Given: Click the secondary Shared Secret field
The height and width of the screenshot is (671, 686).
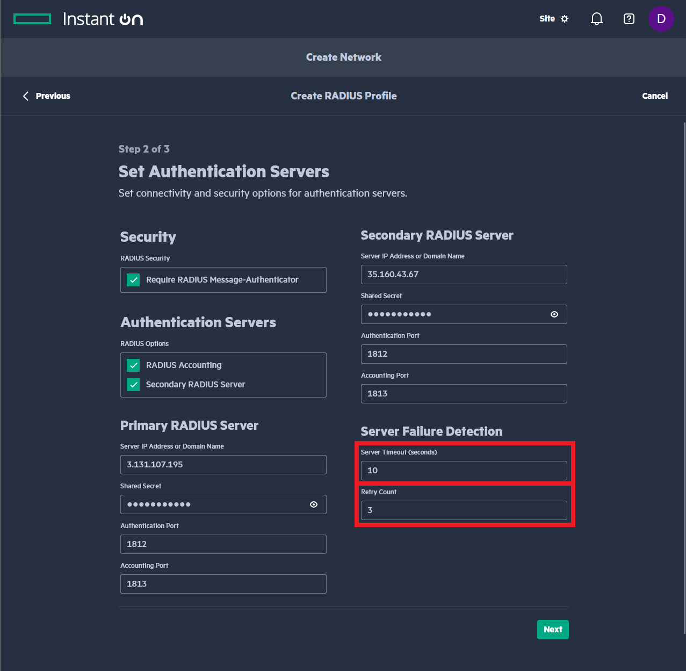Looking at the screenshot, I should pyautogui.click(x=464, y=314).
